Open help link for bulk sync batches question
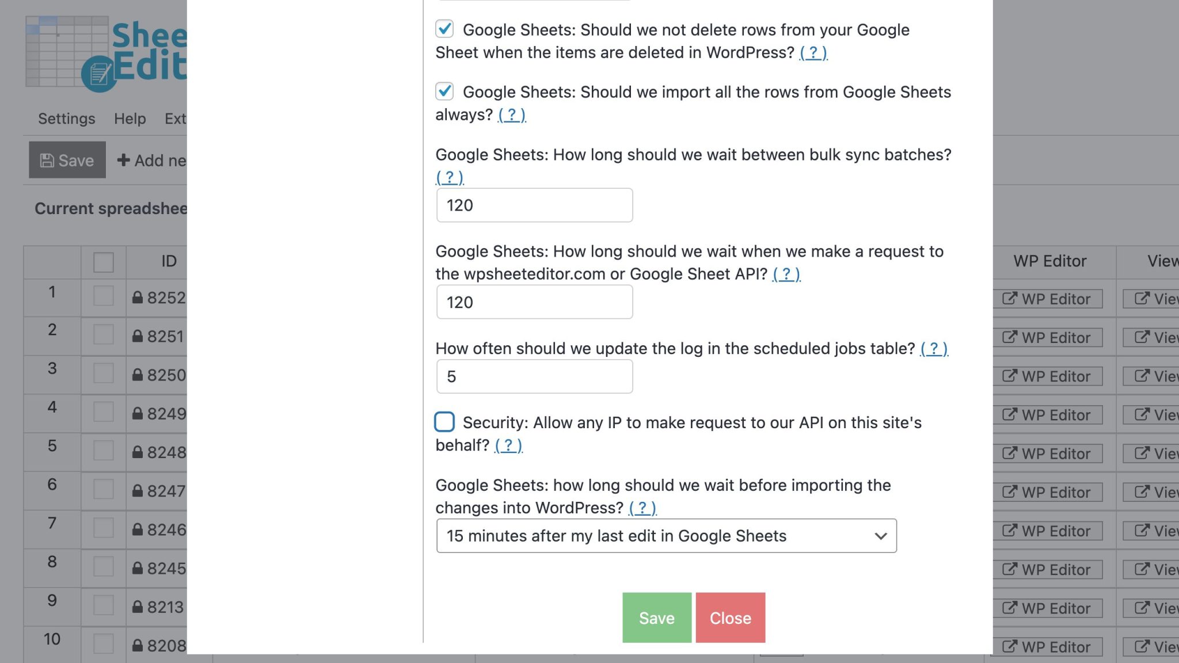Viewport: 1179px width, 663px height. coord(449,177)
